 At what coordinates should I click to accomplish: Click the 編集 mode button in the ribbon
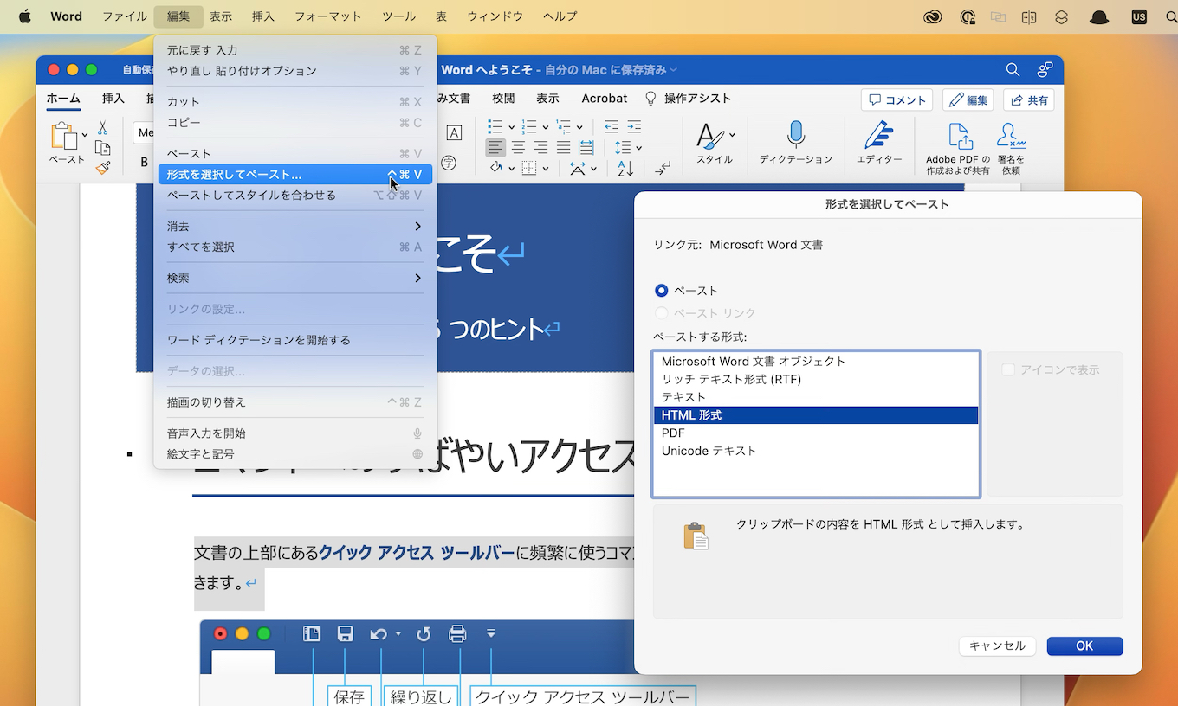pos(968,99)
